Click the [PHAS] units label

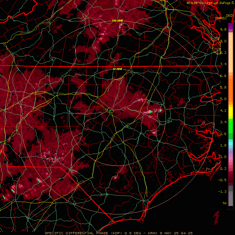coord(221,18)
